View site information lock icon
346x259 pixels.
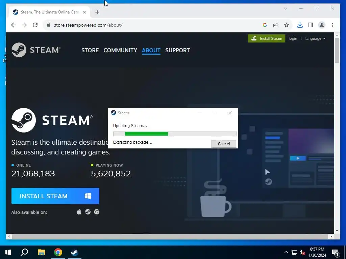(x=49, y=25)
